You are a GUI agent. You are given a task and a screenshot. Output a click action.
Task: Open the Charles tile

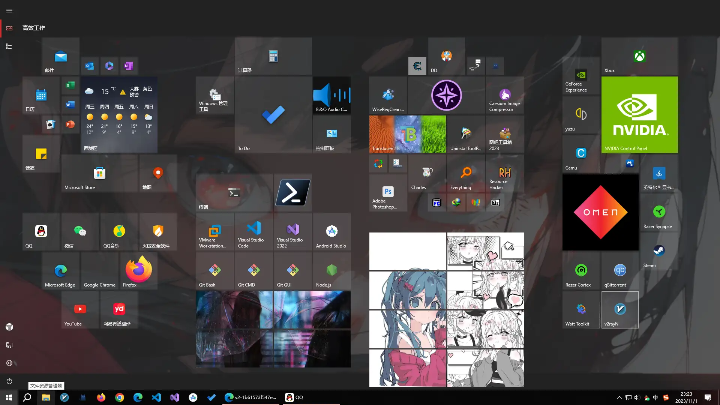(x=427, y=173)
